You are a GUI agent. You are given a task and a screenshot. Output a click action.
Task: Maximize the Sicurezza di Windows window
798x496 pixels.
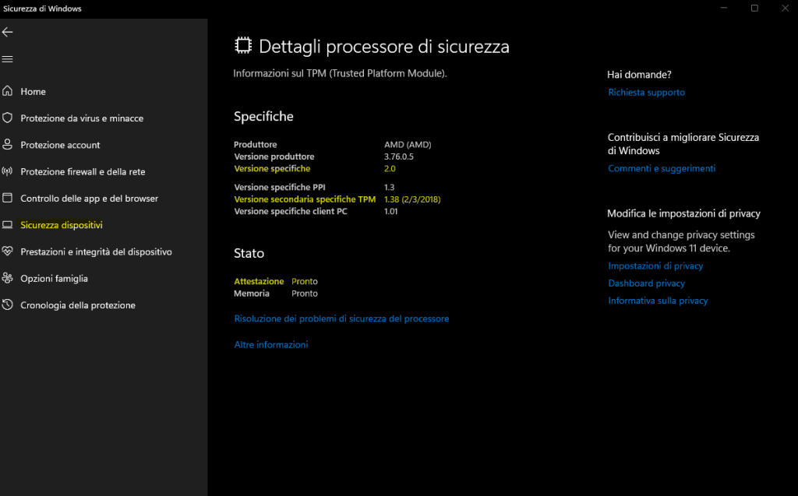(754, 8)
